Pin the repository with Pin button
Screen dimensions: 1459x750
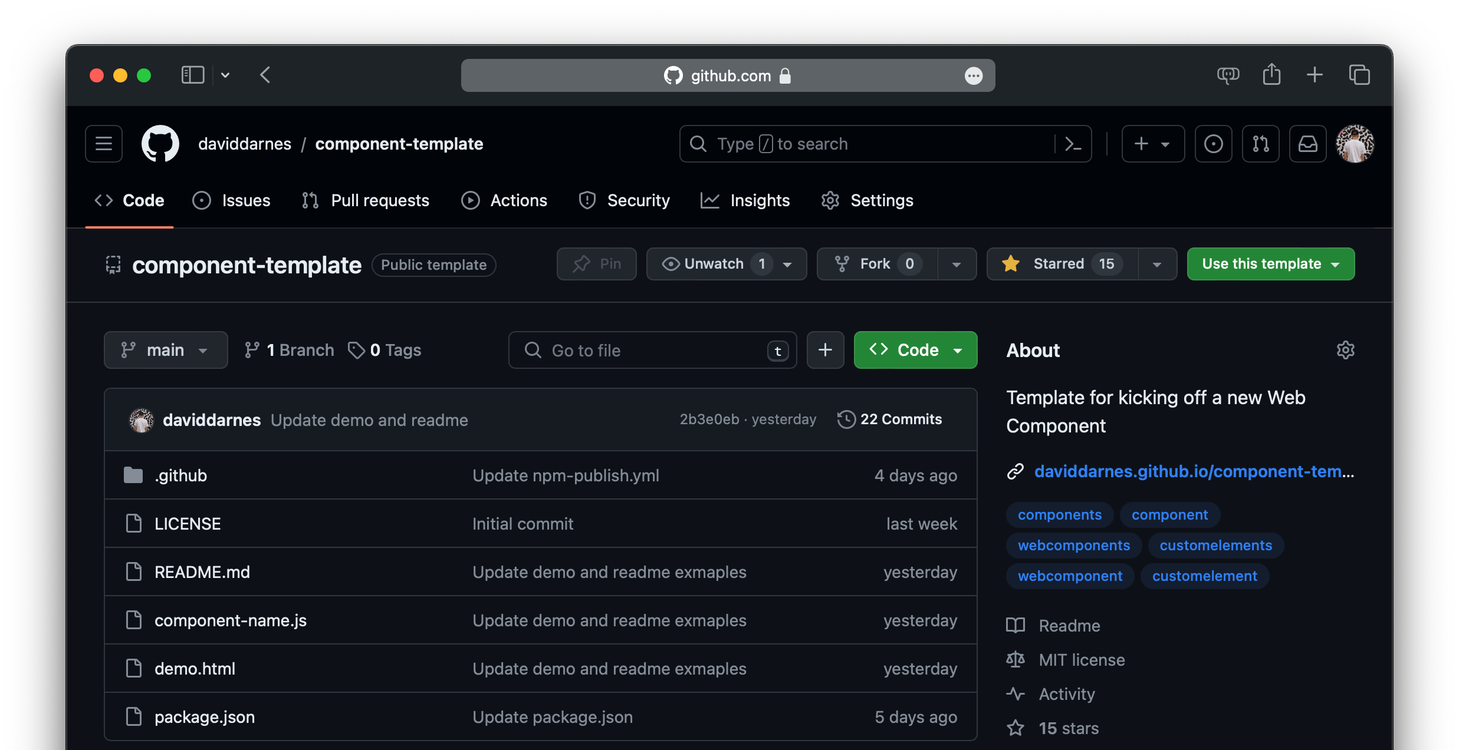[597, 264]
